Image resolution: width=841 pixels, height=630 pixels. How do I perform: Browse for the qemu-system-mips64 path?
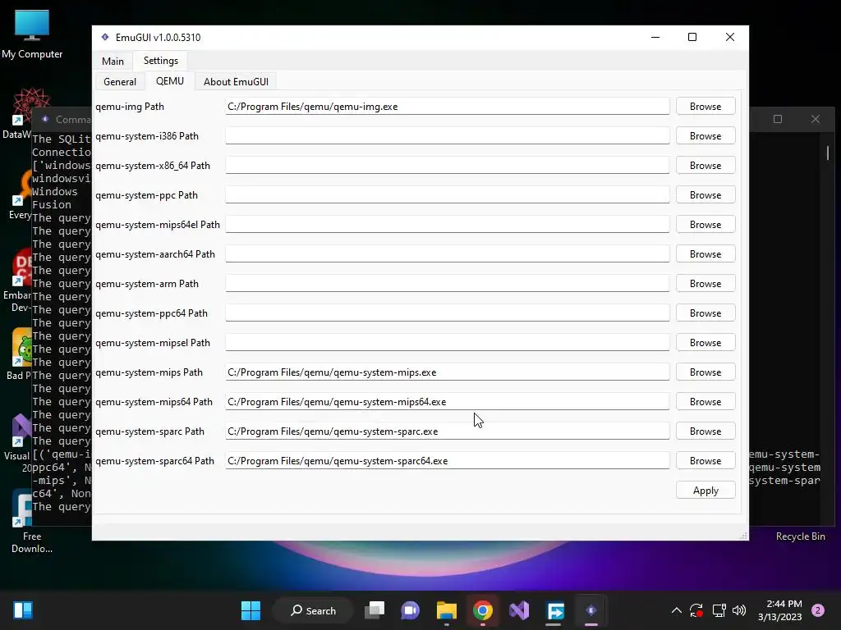pyautogui.click(x=705, y=402)
